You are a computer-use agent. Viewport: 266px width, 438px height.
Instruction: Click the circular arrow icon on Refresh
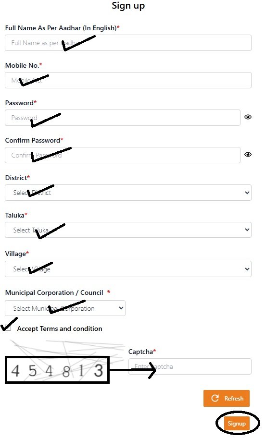pos(215,398)
